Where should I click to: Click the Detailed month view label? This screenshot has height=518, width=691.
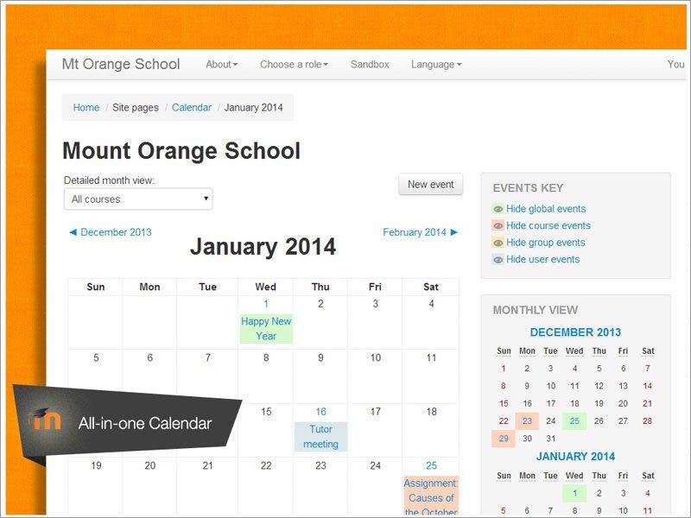[110, 180]
